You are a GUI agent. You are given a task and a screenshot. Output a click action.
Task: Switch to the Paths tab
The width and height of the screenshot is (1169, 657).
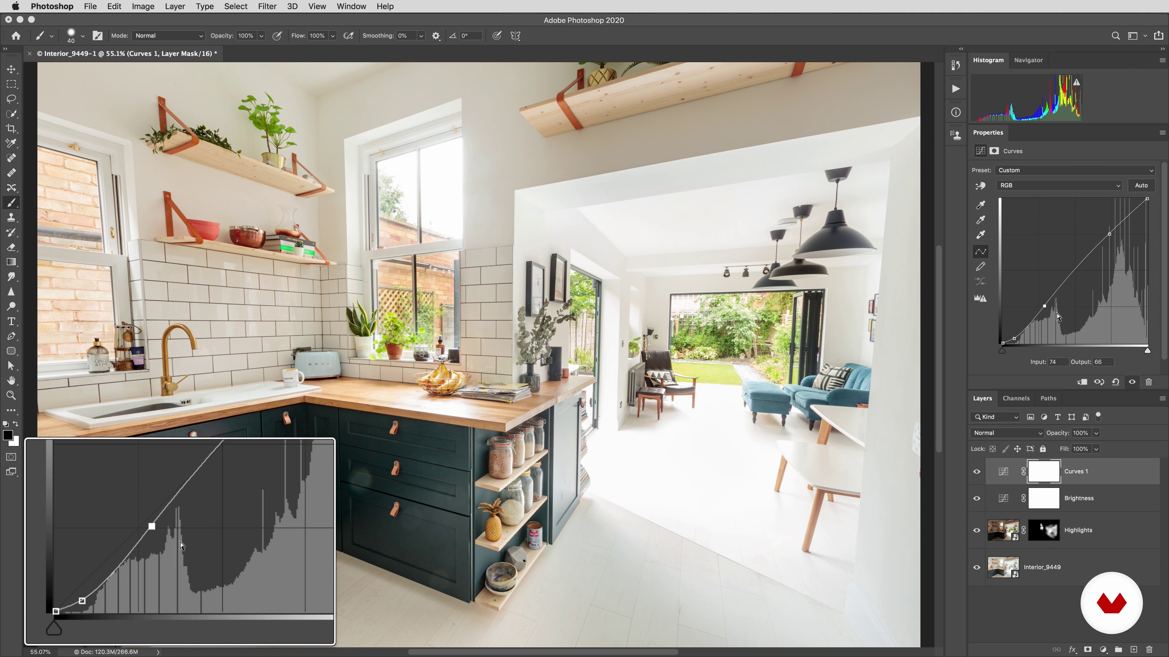(x=1048, y=398)
